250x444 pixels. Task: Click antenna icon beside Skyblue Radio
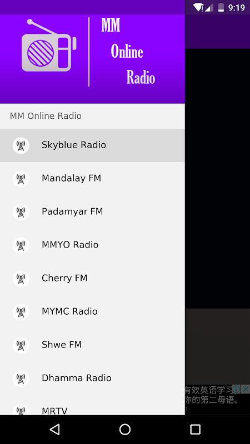pos(21,145)
